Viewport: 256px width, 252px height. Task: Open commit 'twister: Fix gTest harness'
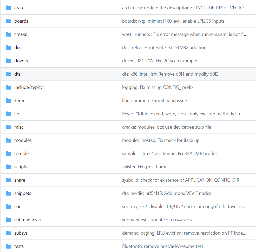coord(147,167)
